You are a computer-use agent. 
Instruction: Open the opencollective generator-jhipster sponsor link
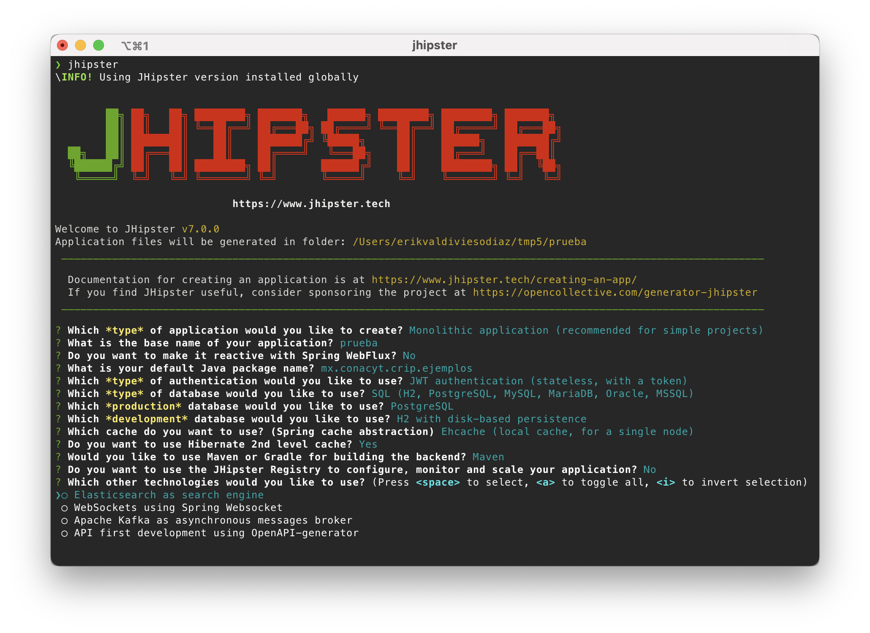pyautogui.click(x=615, y=293)
